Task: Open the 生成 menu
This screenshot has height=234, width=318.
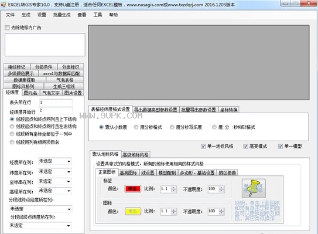Action: click(x=26, y=15)
